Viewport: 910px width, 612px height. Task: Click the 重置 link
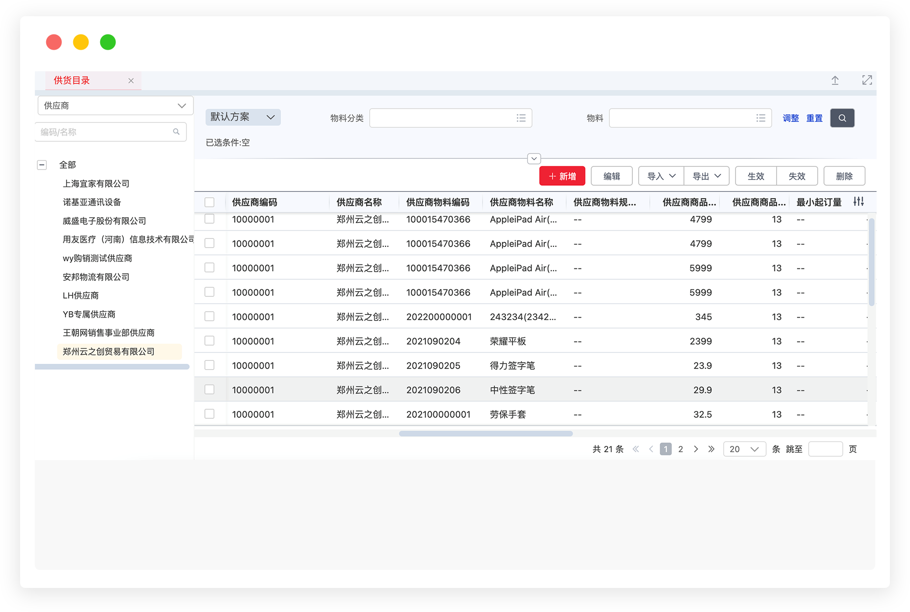point(814,118)
